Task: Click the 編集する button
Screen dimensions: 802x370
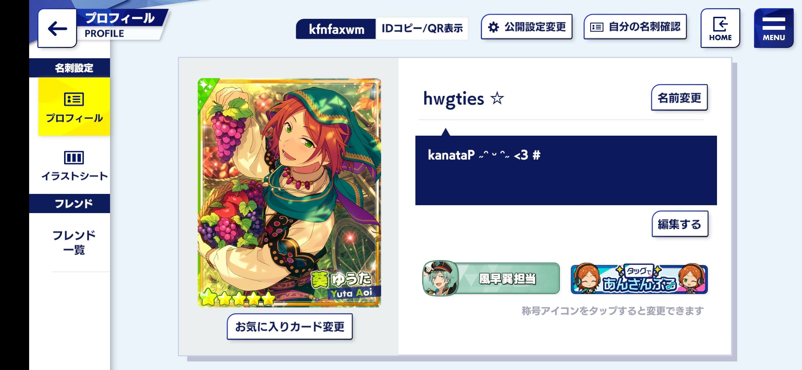Action: coord(680,224)
